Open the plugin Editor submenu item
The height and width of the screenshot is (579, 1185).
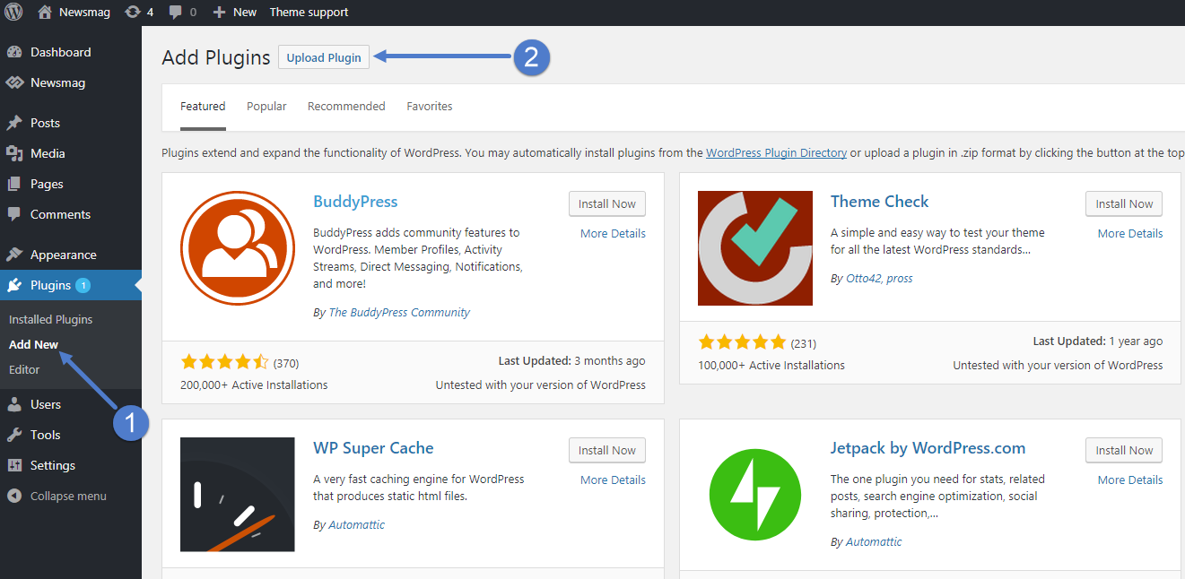point(24,369)
